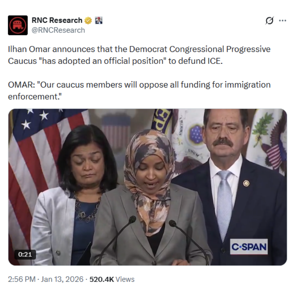Click the affiliate badge beside the verified checkmark
The height and width of the screenshot is (290, 300).
(x=99, y=20)
